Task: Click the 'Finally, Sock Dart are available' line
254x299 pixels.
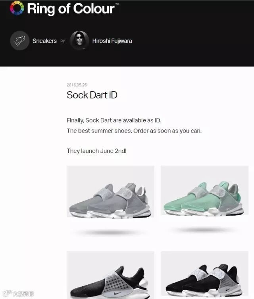Action: coord(114,121)
